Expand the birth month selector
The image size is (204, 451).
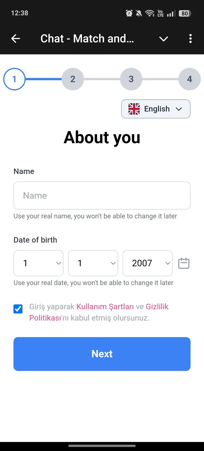(x=93, y=263)
